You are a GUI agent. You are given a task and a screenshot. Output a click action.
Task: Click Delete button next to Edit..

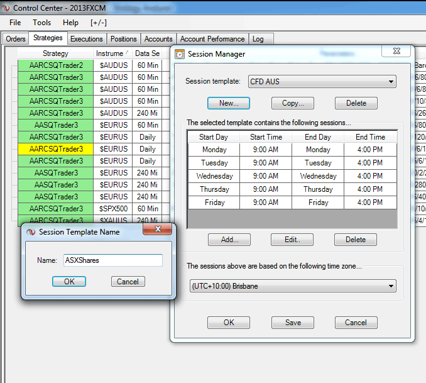pos(356,240)
